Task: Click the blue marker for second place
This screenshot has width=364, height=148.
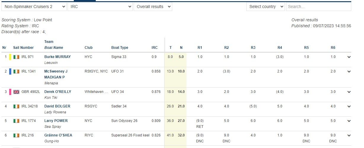Action: click(10, 71)
